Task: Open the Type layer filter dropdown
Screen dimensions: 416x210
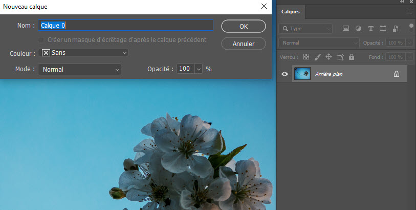Action: 305,28
